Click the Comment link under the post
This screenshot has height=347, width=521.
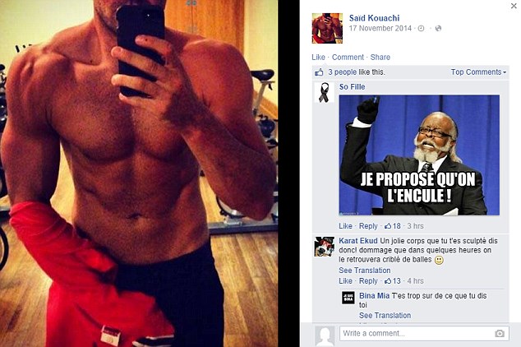(348, 58)
